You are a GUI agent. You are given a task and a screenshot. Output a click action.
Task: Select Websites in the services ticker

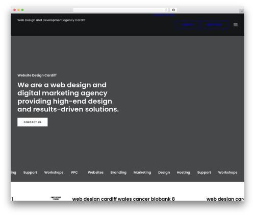coord(95,173)
